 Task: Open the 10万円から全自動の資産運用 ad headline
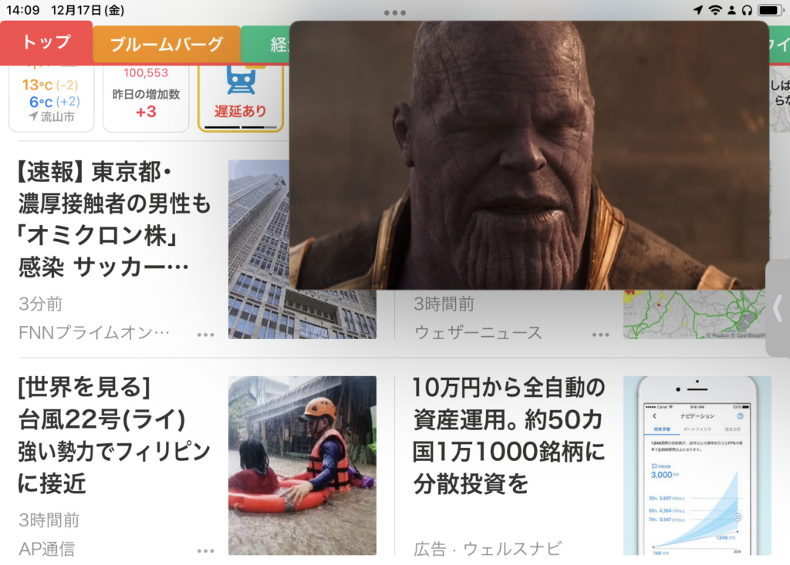tap(509, 435)
